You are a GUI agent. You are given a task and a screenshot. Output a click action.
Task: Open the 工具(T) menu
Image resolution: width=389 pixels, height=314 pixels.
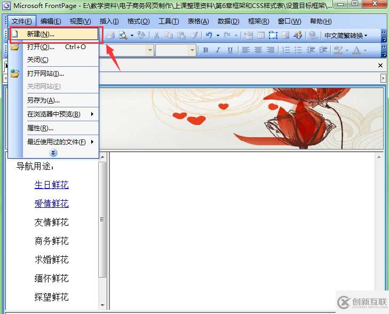click(x=169, y=21)
